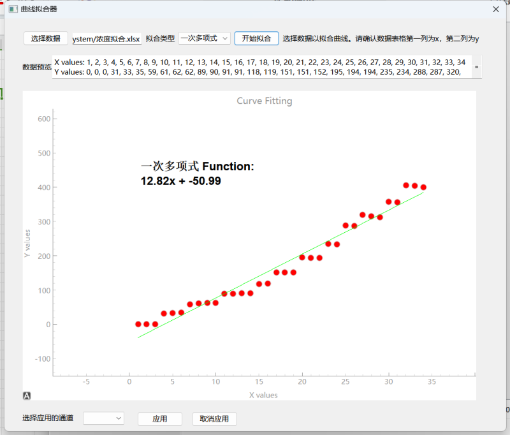The width and height of the screenshot is (510, 435).
Task: Click the 选择数据 button
Action: [45, 38]
